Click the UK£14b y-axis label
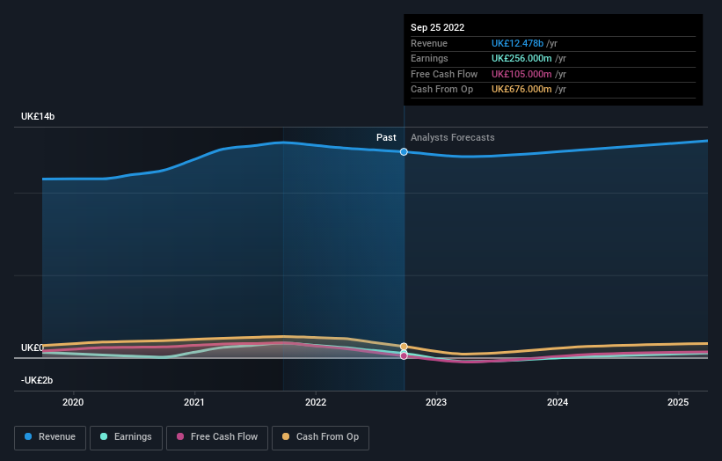 coord(38,116)
